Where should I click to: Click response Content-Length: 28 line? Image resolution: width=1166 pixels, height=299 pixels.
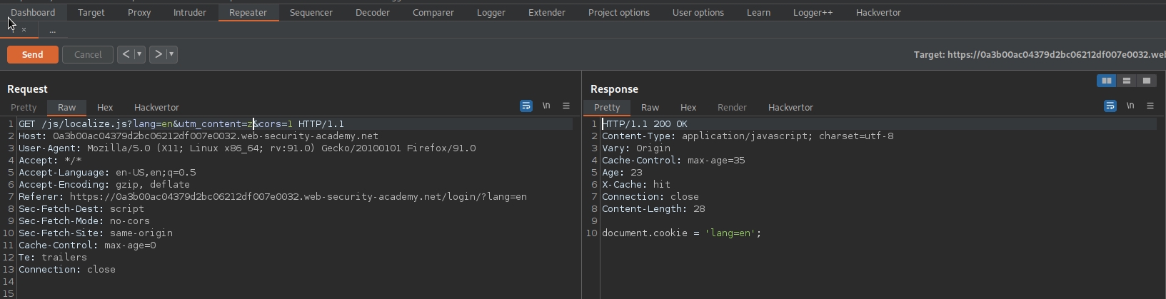(653, 208)
